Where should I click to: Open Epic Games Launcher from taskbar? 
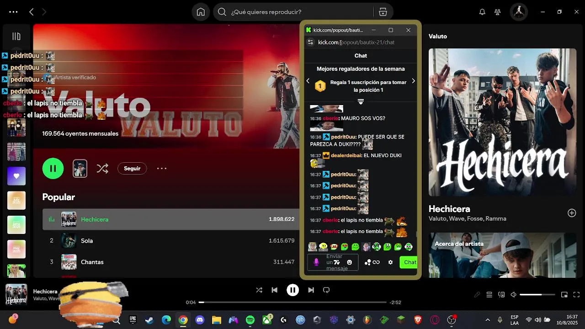pos(133,320)
